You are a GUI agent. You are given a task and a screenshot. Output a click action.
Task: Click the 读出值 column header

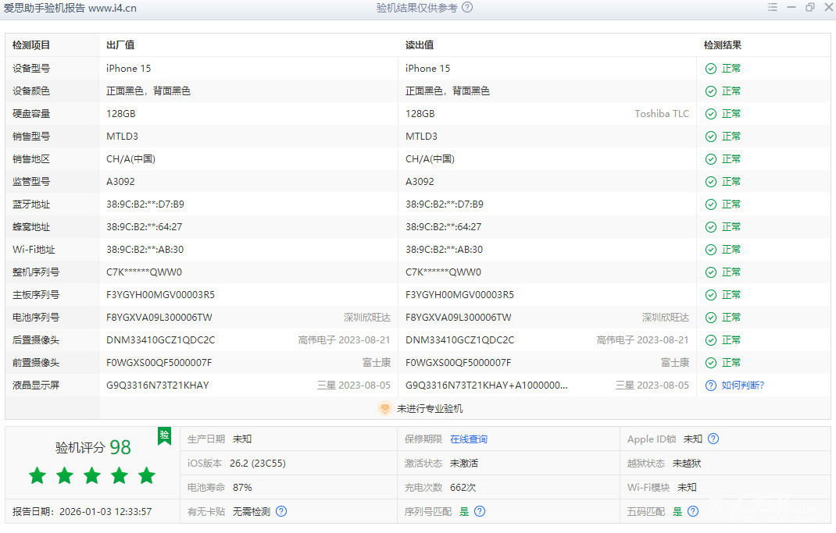420,45
